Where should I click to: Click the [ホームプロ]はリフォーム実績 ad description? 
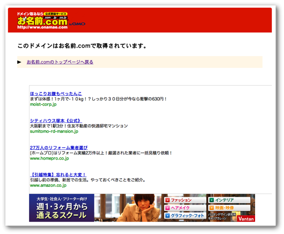[101, 153]
